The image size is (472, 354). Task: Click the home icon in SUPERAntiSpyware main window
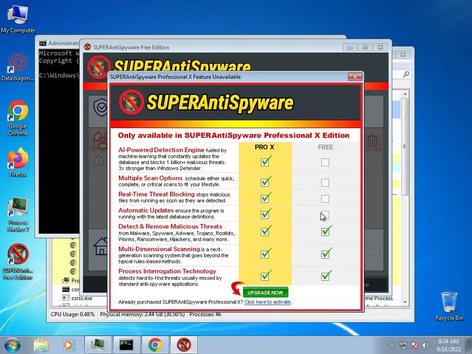tap(100, 246)
